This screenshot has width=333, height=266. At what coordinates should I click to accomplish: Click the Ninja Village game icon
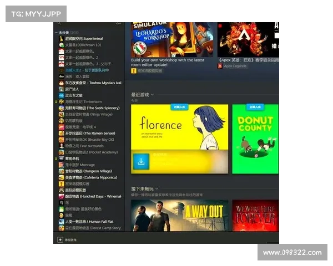tap(62, 114)
